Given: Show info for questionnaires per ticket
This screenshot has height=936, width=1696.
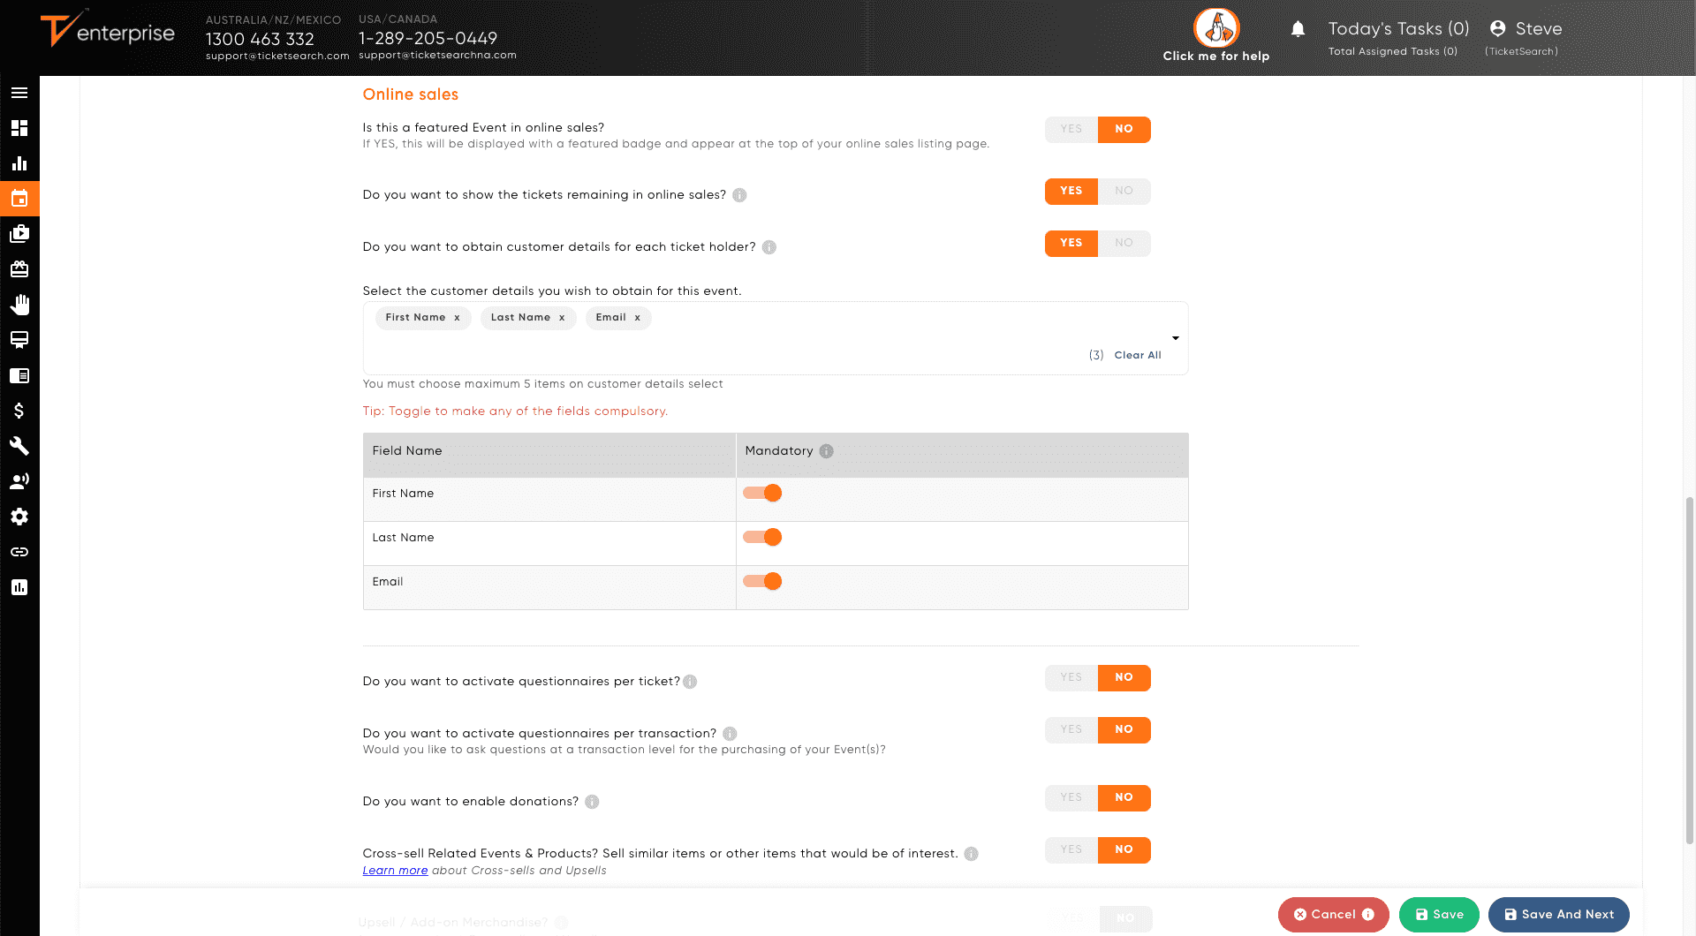Looking at the screenshot, I should [x=690, y=682].
